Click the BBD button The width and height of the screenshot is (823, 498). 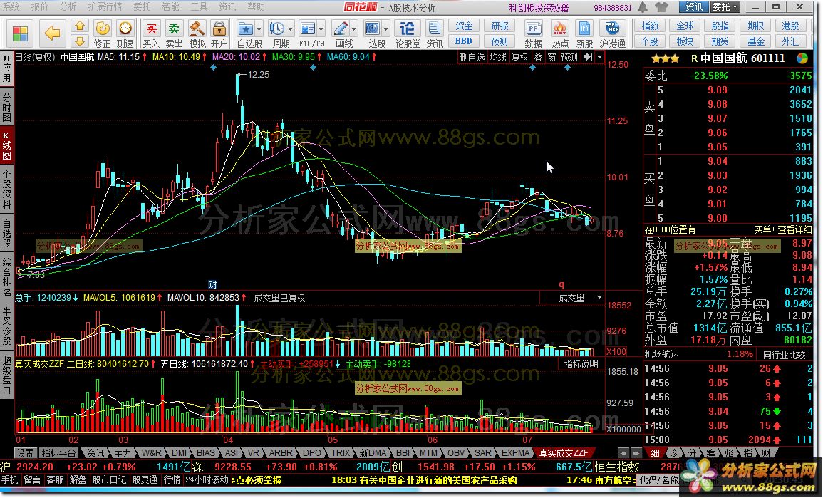click(x=463, y=41)
